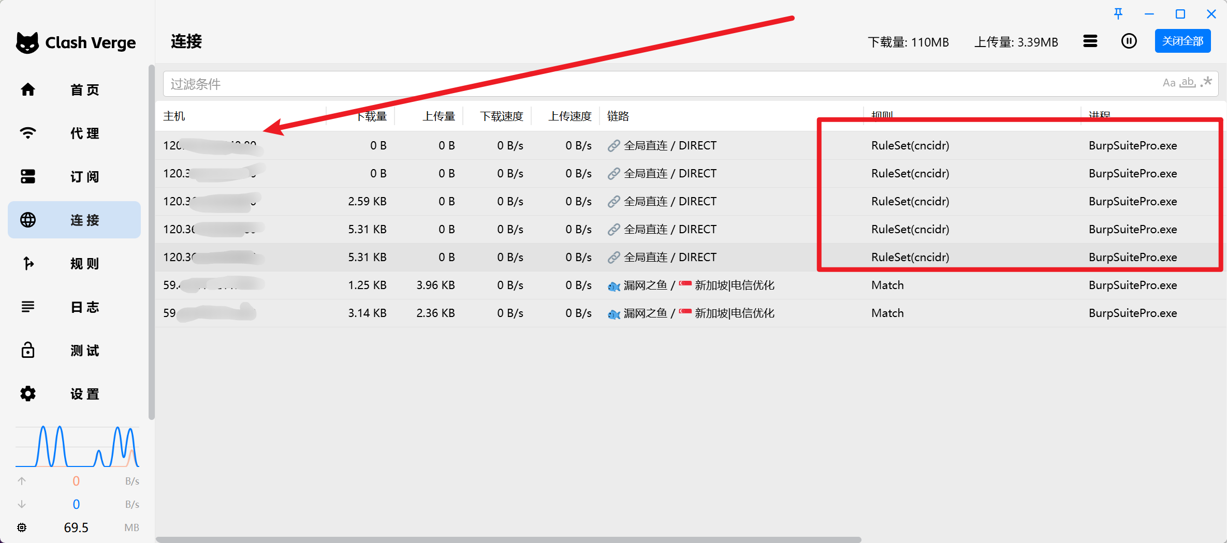Click the globe connections icon
The image size is (1227, 543).
28,220
